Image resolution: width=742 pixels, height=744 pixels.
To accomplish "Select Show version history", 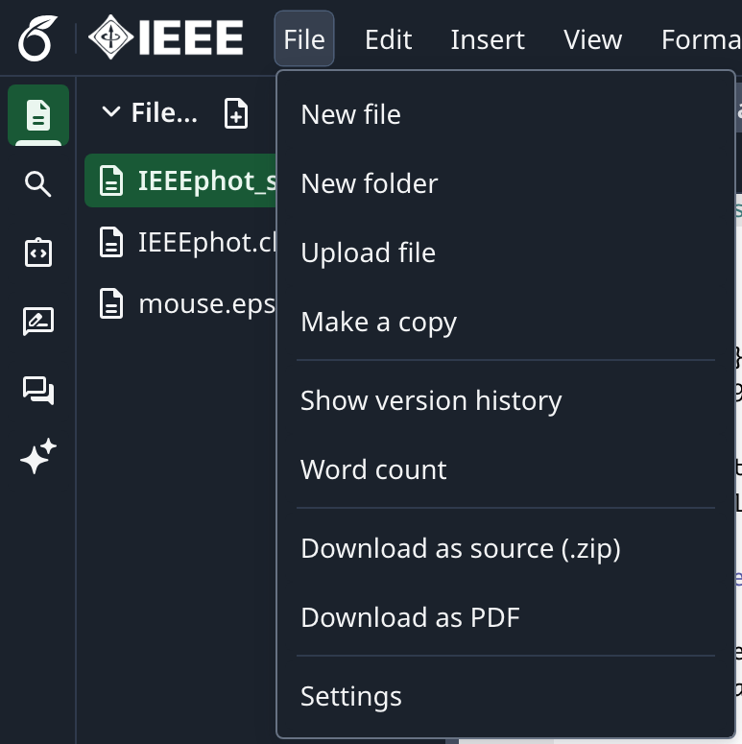I will pyautogui.click(x=431, y=400).
